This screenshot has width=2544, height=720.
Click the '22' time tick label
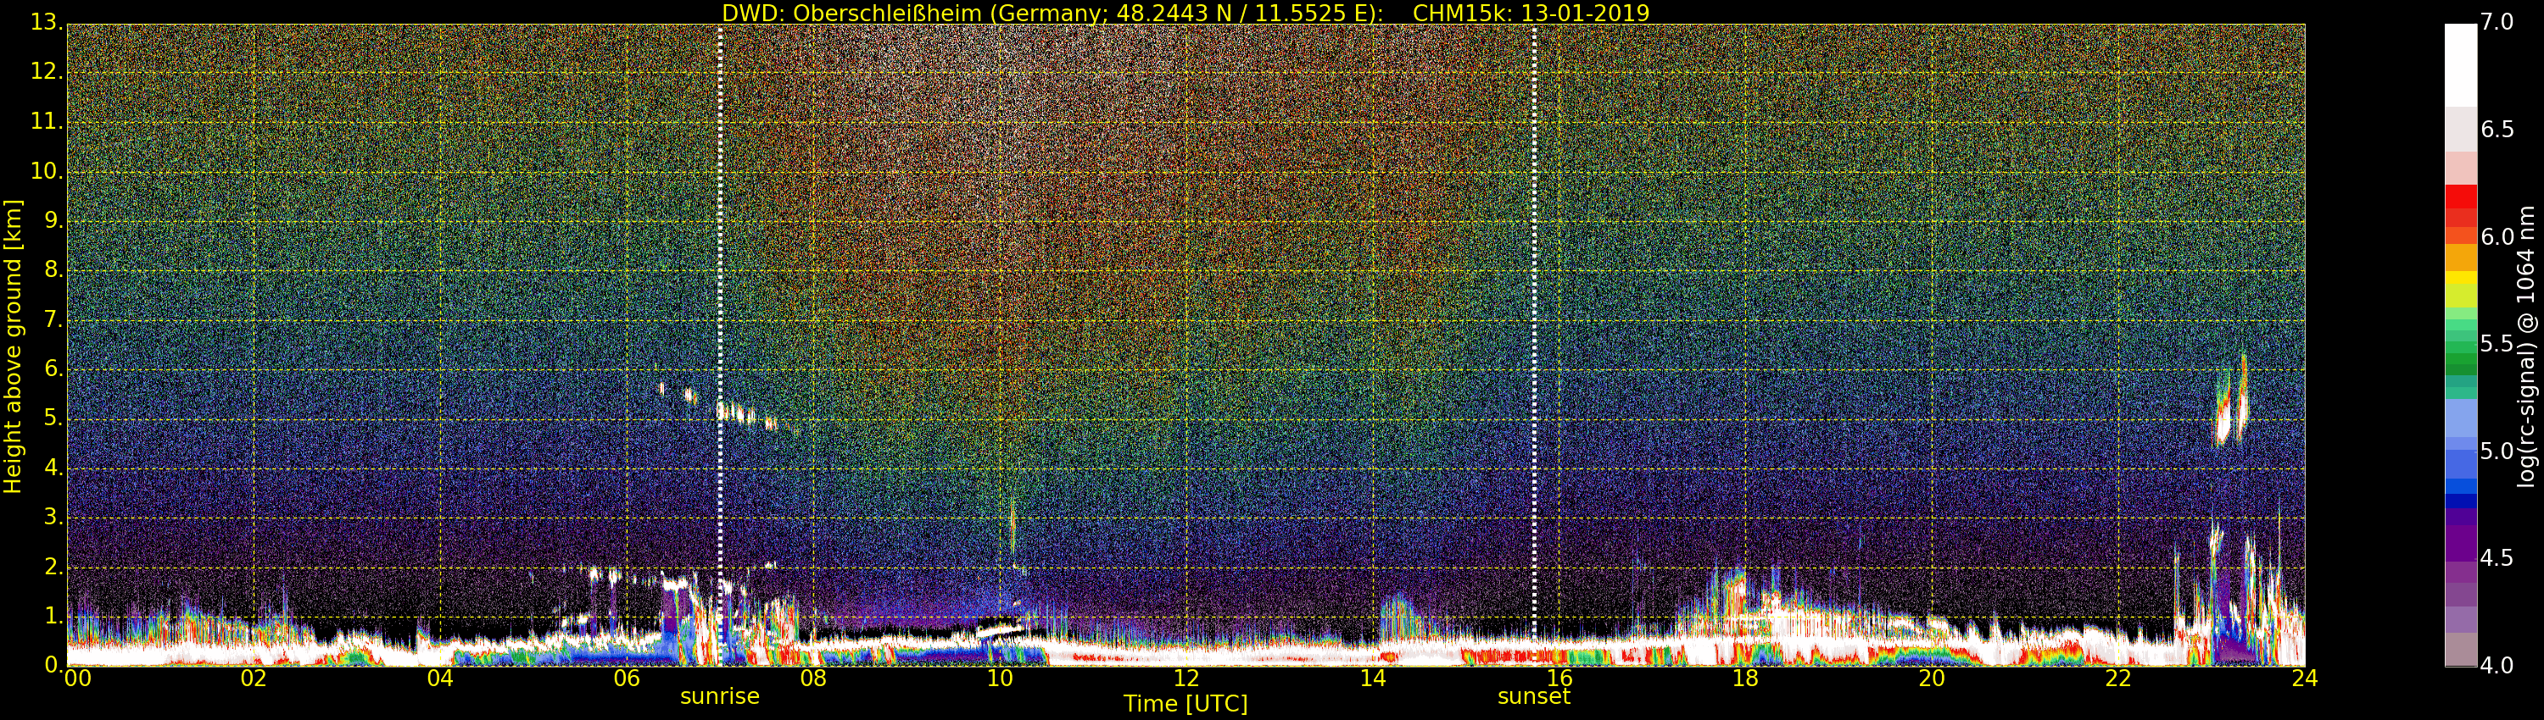pos(2118,678)
